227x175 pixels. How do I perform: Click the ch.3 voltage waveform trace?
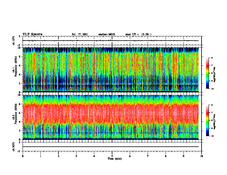(111, 147)
